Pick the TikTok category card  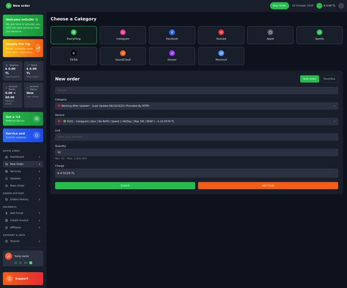point(74,56)
